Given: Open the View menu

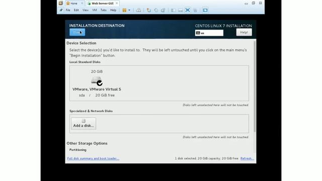Looking at the screenshot, I should pos(85,10).
